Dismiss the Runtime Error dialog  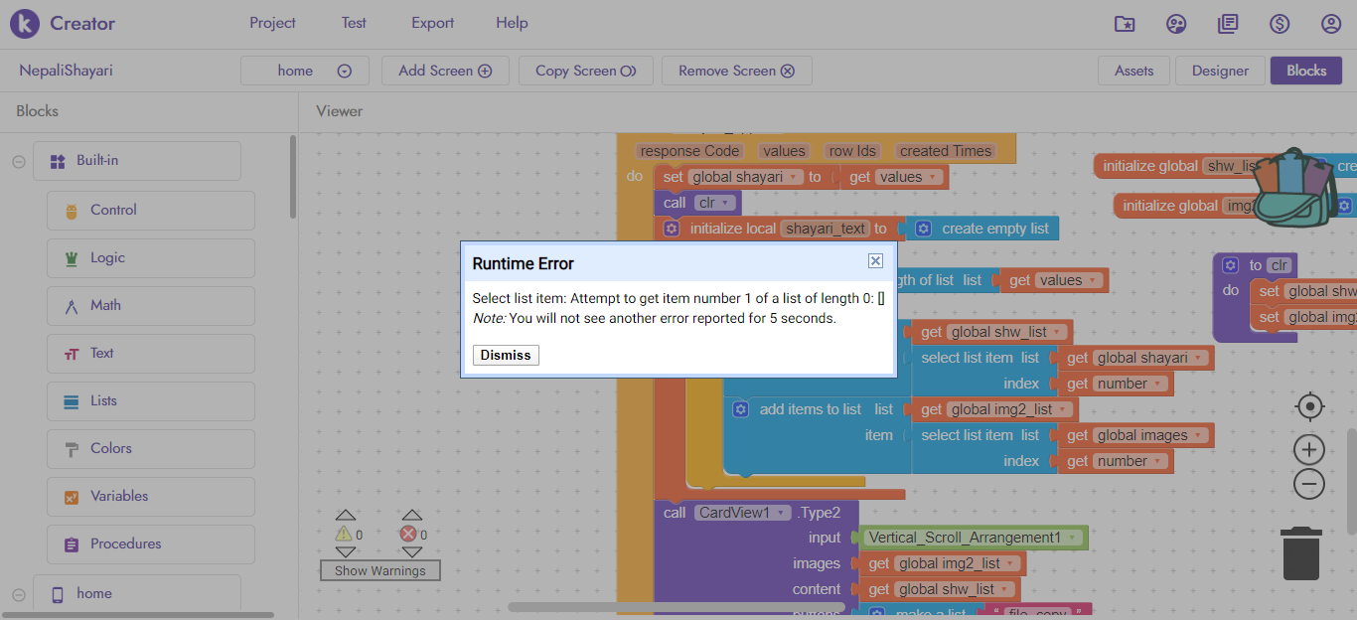(x=506, y=355)
